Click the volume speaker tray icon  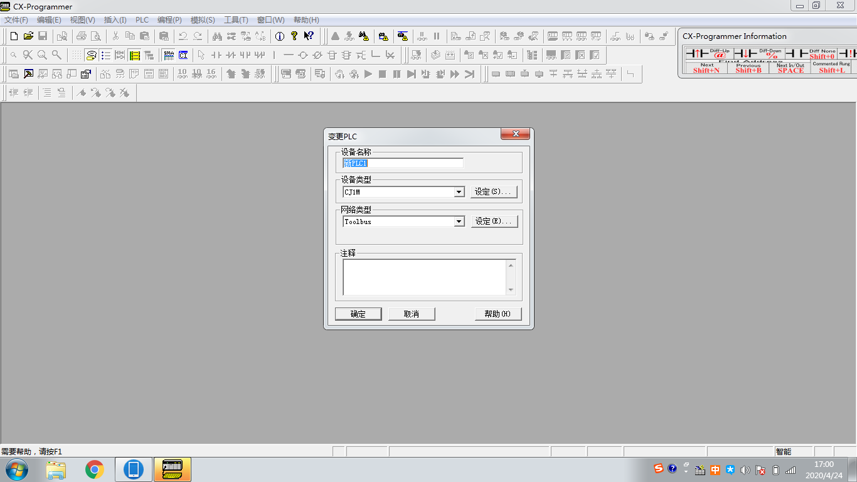[x=745, y=469]
